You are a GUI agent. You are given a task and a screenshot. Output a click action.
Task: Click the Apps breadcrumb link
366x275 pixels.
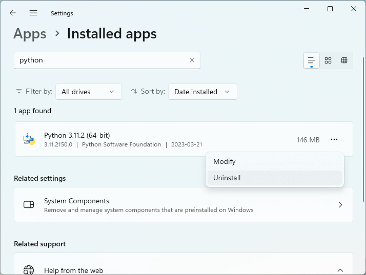pos(30,34)
